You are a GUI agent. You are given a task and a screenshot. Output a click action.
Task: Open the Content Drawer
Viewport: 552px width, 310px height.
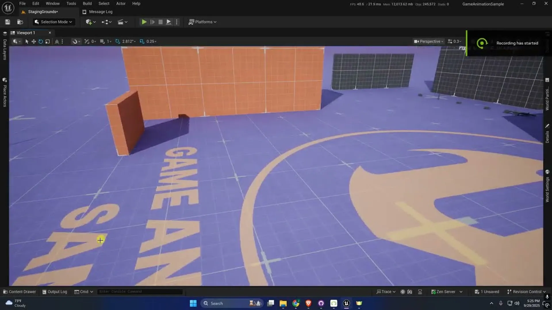coord(19,292)
